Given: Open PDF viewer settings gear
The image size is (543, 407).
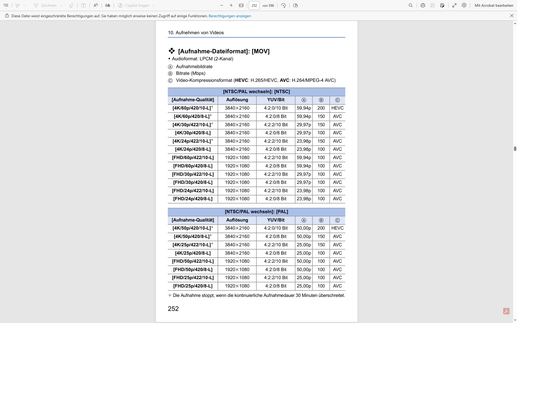Looking at the screenshot, I should (464, 5).
